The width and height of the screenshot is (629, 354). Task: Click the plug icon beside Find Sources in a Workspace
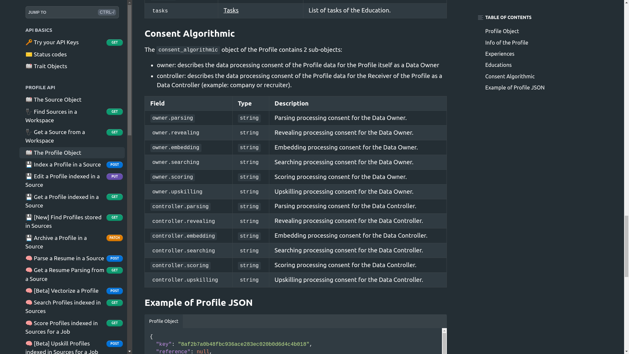tap(29, 112)
